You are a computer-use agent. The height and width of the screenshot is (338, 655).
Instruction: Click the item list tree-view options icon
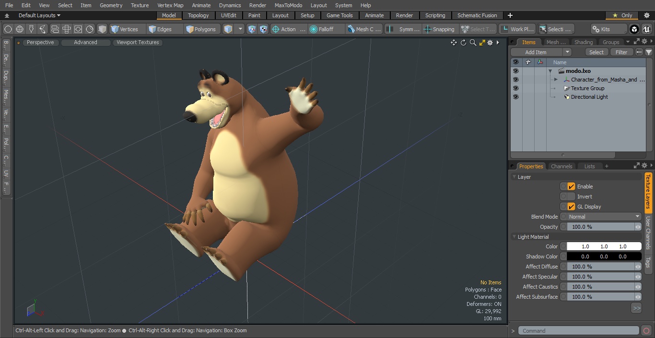click(x=639, y=52)
